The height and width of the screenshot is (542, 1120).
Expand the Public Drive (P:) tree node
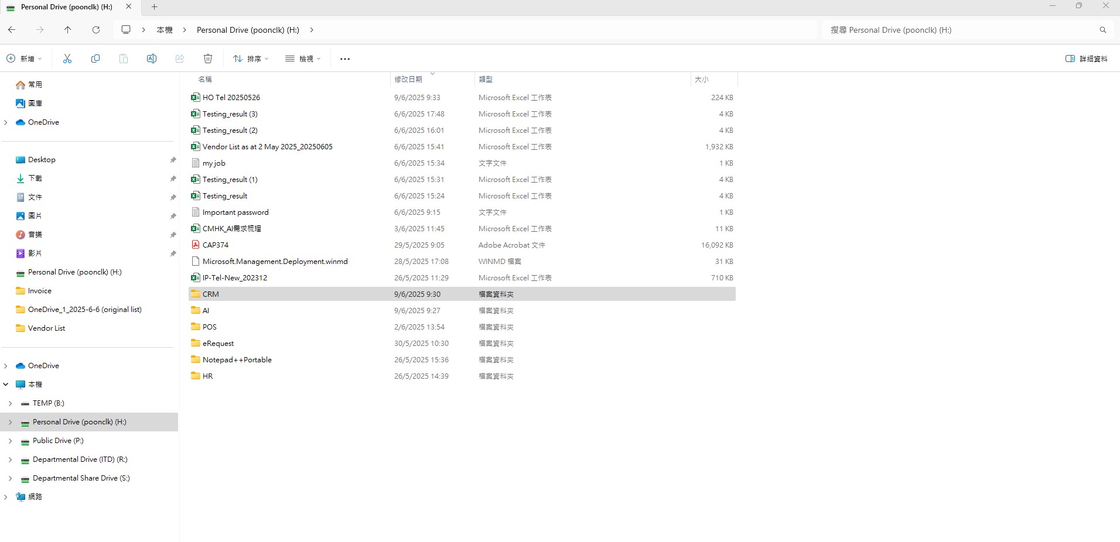(x=10, y=441)
